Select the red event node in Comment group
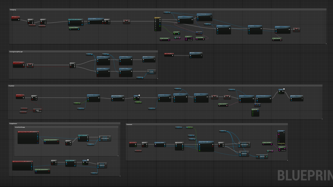 click(x=133, y=144)
